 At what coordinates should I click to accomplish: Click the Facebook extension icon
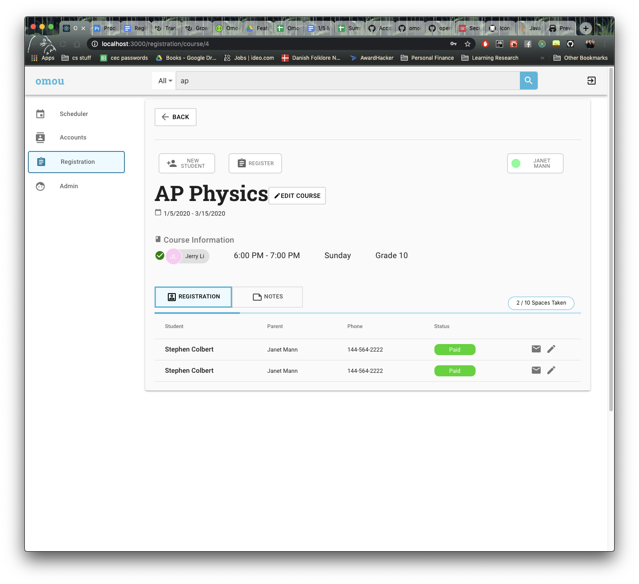(x=528, y=44)
